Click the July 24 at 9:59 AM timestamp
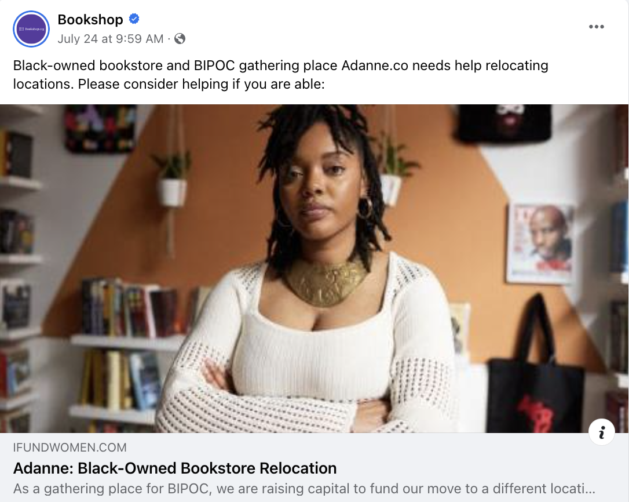Viewport: 629px width, 502px height. pyautogui.click(x=110, y=39)
